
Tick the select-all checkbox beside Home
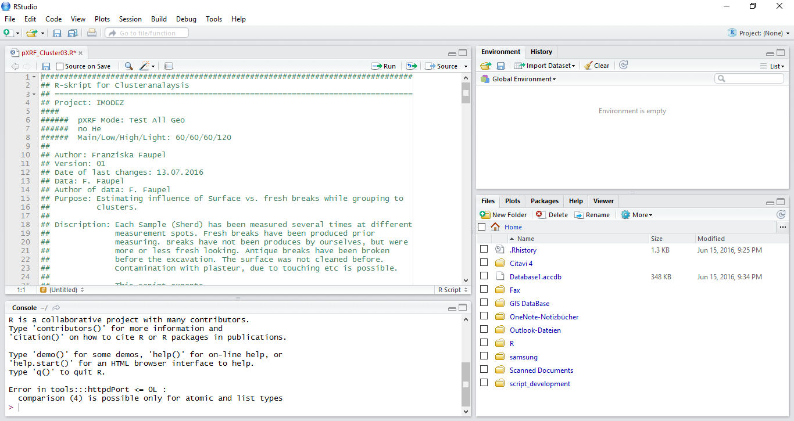coord(481,227)
